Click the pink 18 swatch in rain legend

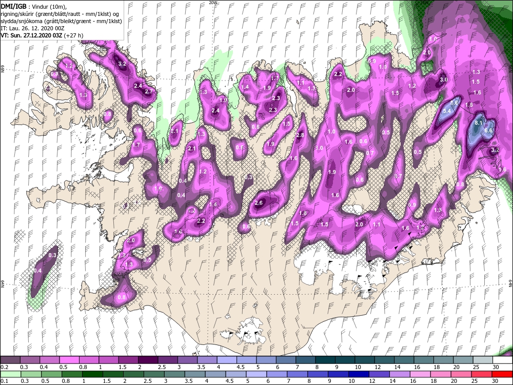pos(441,374)
